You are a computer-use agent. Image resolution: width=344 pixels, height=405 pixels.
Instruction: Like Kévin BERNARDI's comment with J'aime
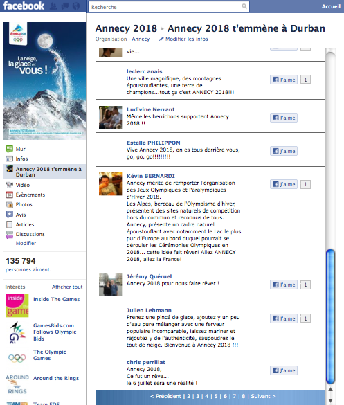tap(284, 184)
